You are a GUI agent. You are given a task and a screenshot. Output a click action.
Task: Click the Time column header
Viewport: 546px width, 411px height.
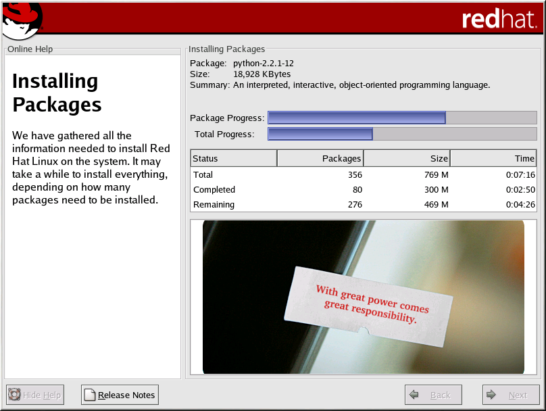click(x=493, y=158)
